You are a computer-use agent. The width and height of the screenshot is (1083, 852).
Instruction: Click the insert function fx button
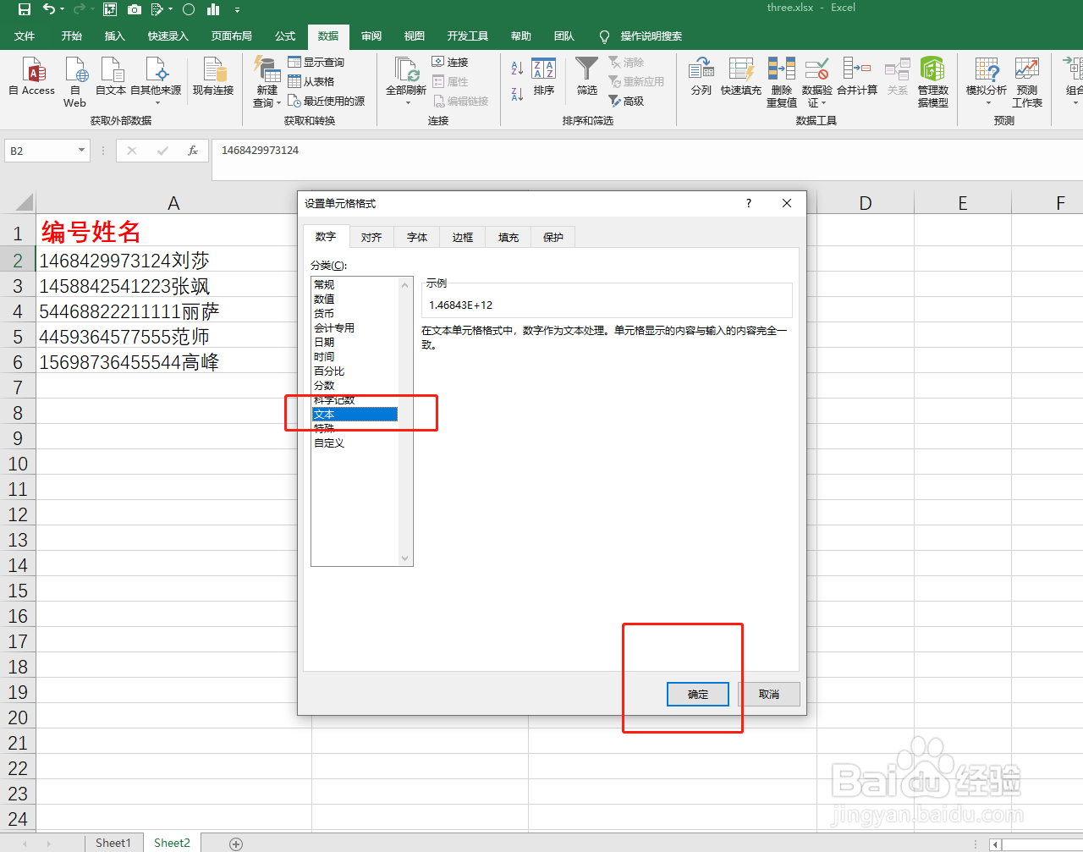coord(193,151)
